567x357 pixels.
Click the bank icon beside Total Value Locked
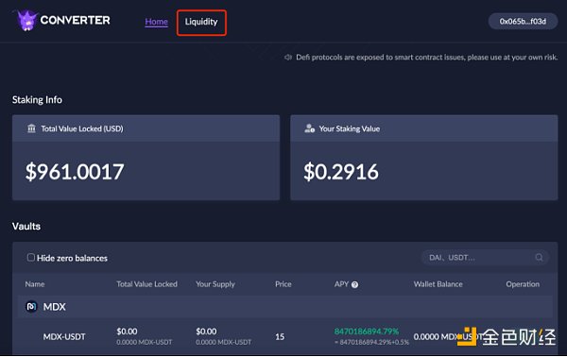[x=31, y=128]
